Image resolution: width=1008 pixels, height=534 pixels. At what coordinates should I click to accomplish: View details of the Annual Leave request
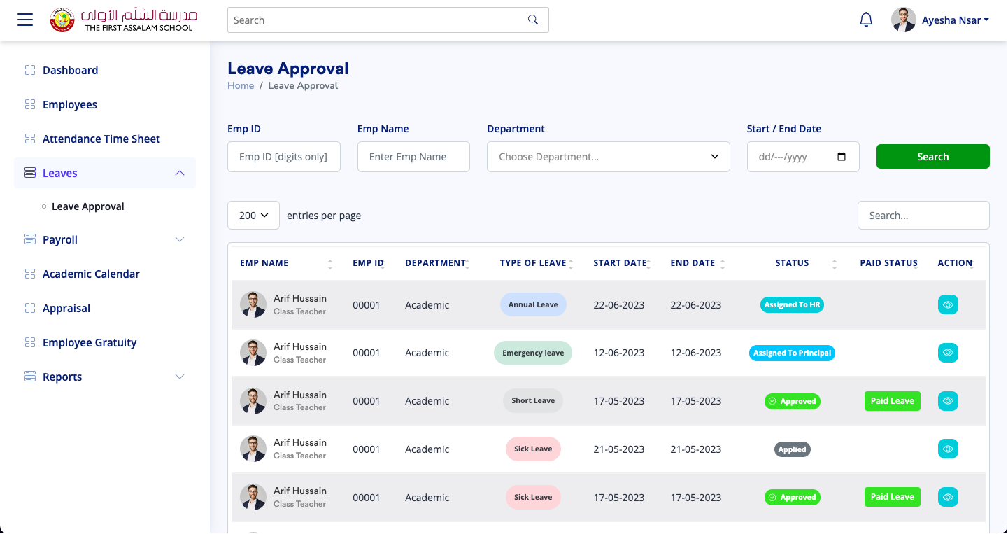[x=948, y=304]
